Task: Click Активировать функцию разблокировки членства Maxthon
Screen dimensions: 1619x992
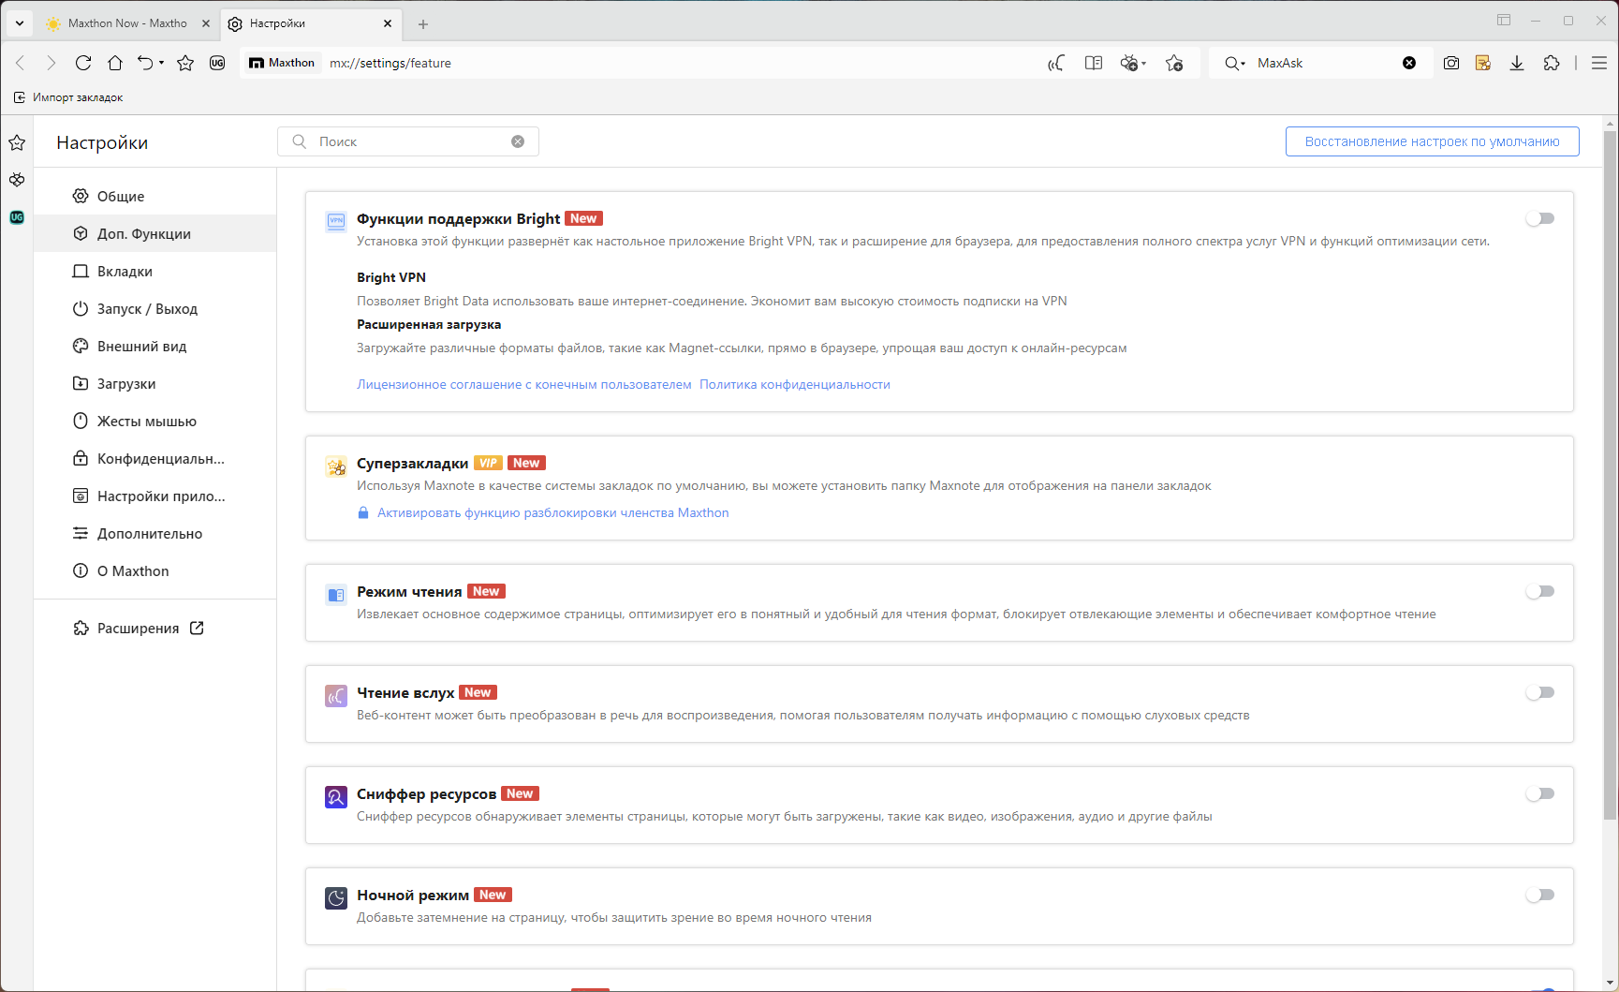Action: pos(552,512)
